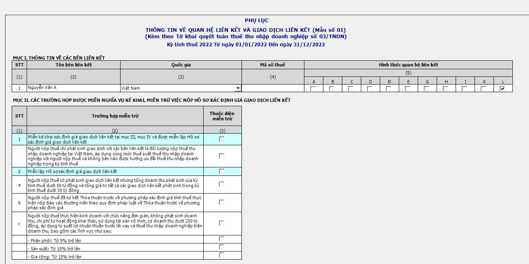This screenshot has height=264, width=529.
Task: Tick the Gia công từ 15% checkbox
Action: tap(222, 255)
